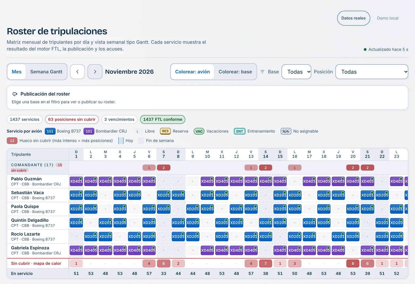Enable Colorear: avión coloring

(192, 72)
